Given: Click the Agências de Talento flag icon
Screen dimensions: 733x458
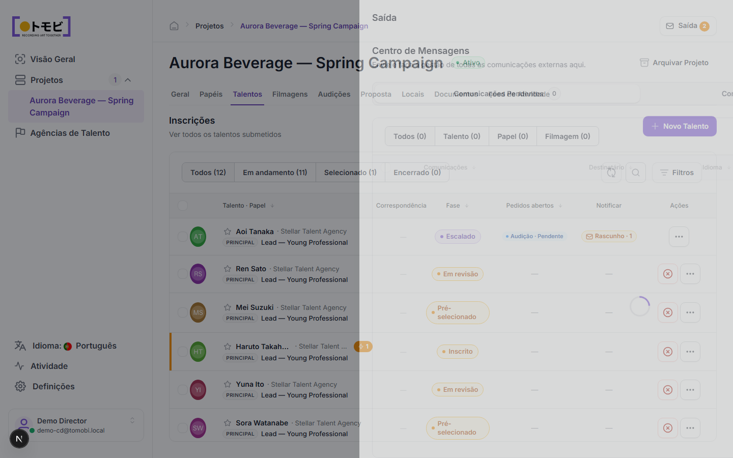Looking at the screenshot, I should (x=20, y=133).
